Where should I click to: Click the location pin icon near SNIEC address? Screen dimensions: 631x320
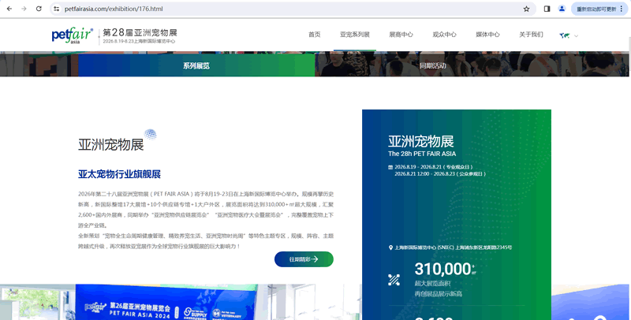(x=390, y=247)
